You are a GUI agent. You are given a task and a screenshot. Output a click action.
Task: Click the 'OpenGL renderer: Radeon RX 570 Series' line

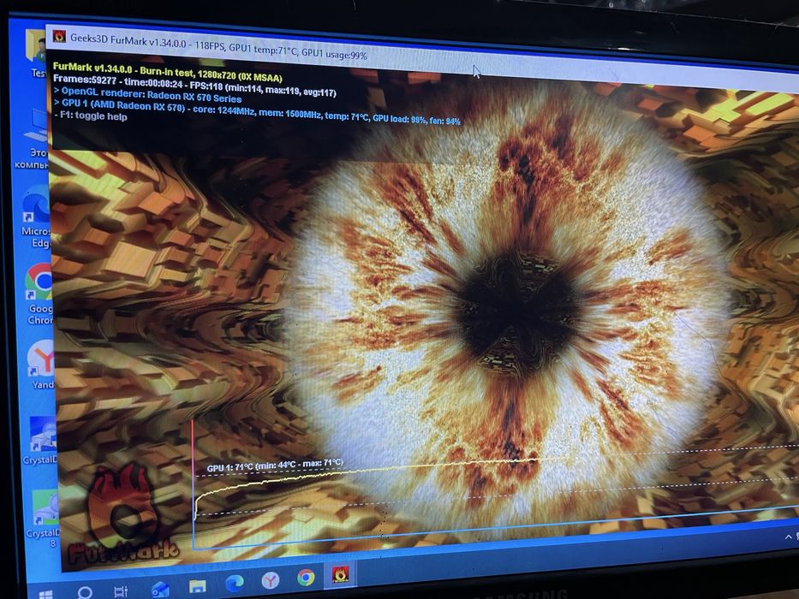(x=147, y=95)
